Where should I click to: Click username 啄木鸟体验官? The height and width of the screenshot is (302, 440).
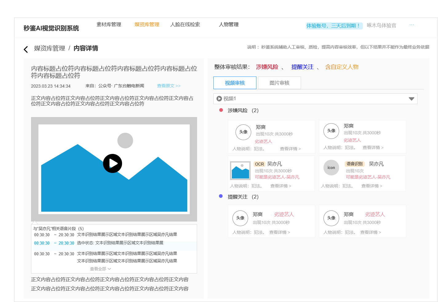tap(382, 25)
